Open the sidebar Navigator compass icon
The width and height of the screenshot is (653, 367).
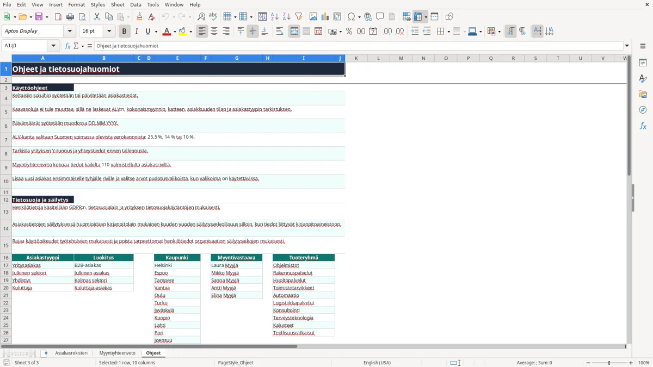coord(643,110)
